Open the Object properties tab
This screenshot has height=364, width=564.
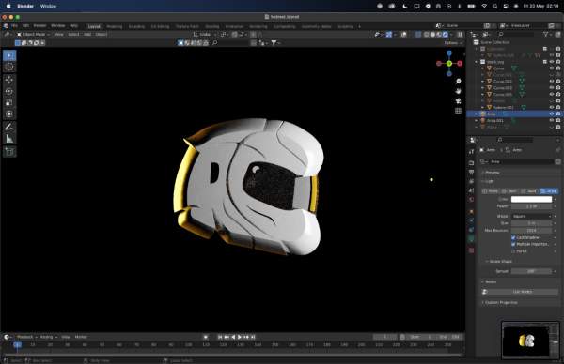point(472,211)
